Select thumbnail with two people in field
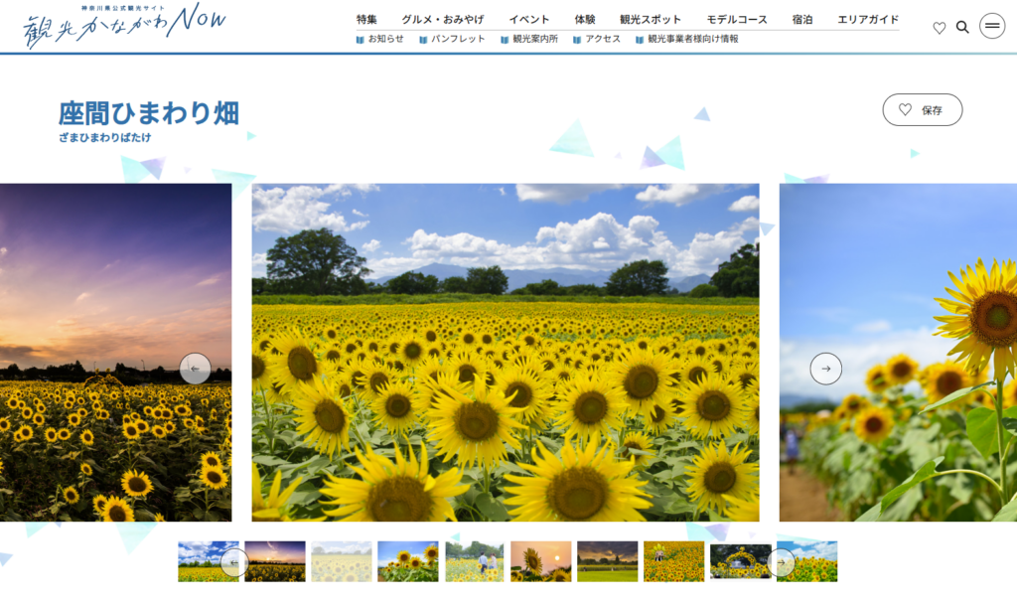 coord(474,561)
